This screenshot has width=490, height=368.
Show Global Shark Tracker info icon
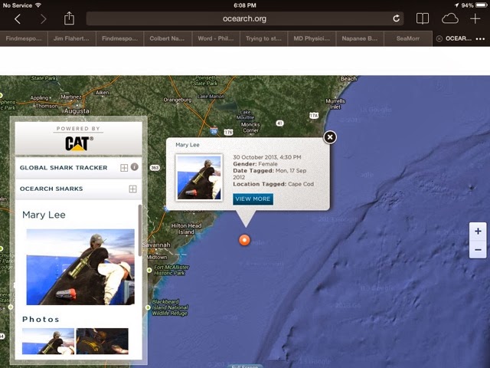135,167
